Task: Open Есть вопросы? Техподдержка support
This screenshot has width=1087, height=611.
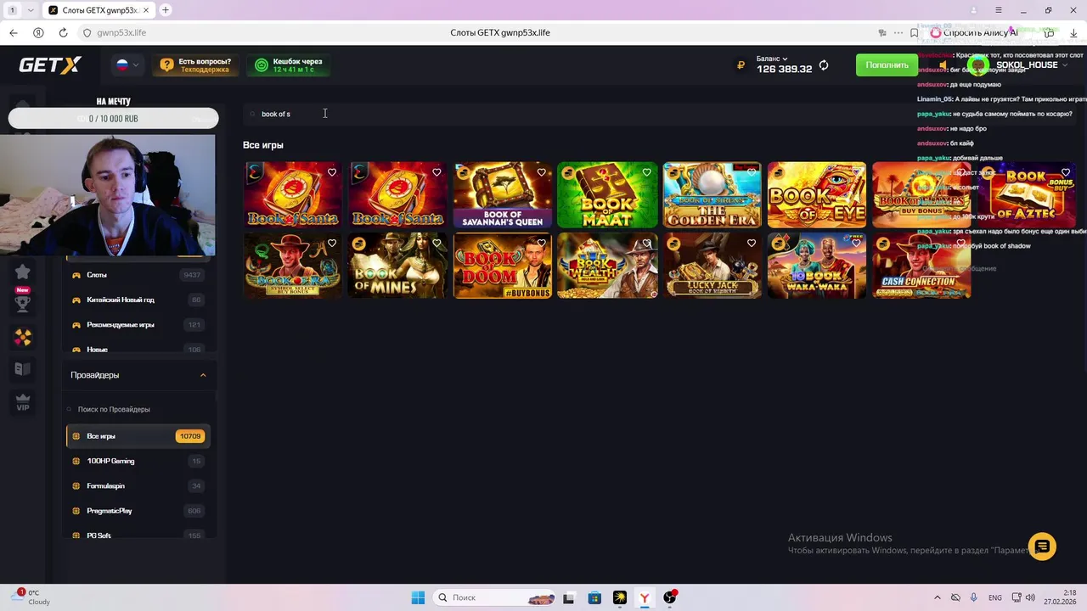Action: [x=195, y=65]
